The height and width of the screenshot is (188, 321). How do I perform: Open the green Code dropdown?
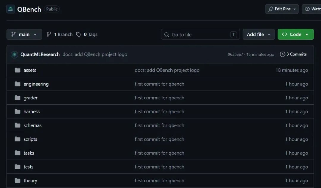(296, 34)
